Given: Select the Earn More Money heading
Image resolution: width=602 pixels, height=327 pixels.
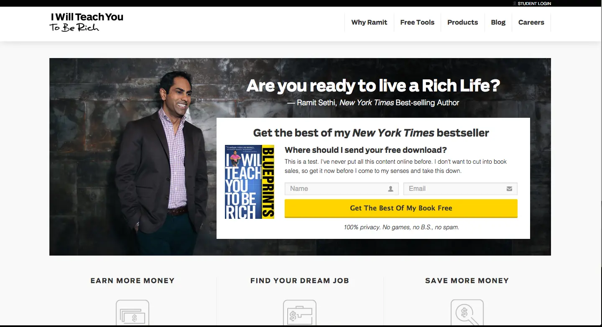Looking at the screenshot, I should [133, 281].
